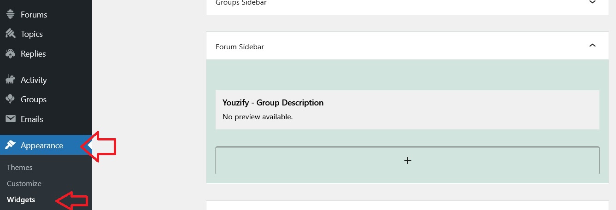This screenshot has width=616, height=210.
Task: Click the Topics icon in sidebar
Action: 10,34
